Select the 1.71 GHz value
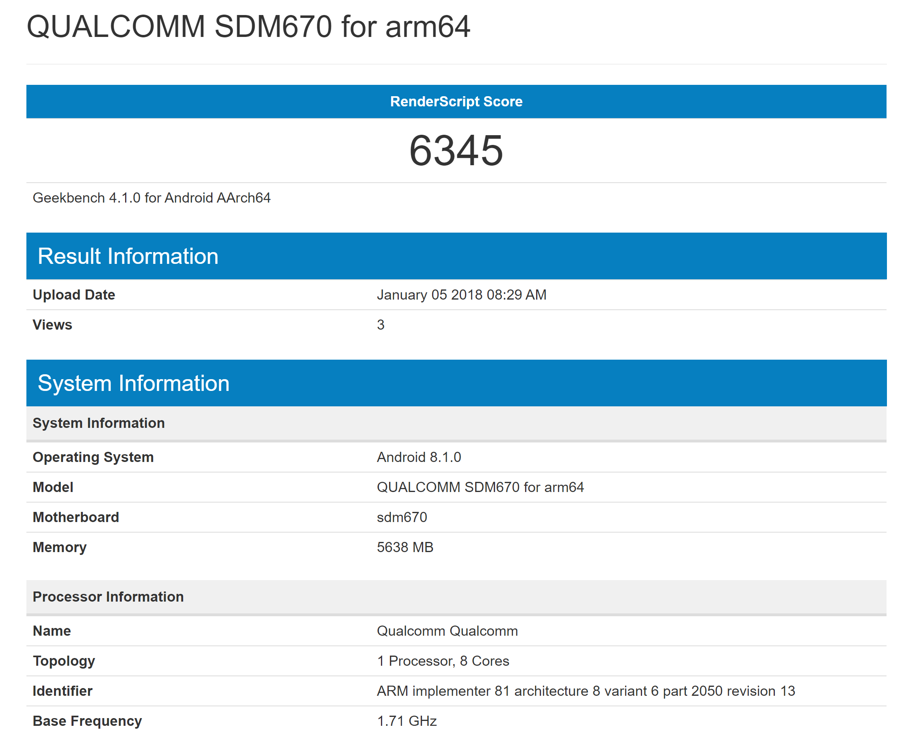The width and height of the screenshot is (904, 738). (407, 721)
